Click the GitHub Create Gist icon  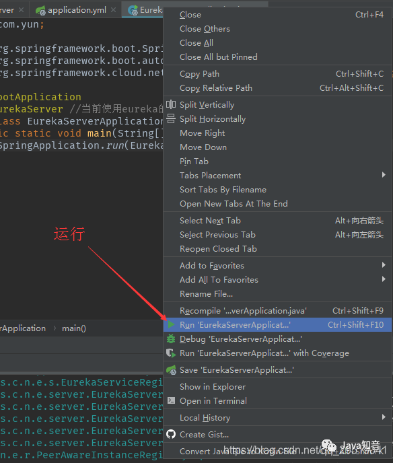[171, 434]
